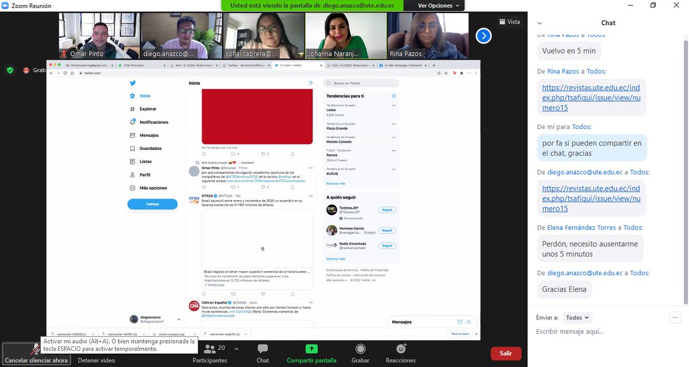This screenshot has height=367, width=689.
Task: Click the Buscar en Twitter search field
Action: (361, 83)
